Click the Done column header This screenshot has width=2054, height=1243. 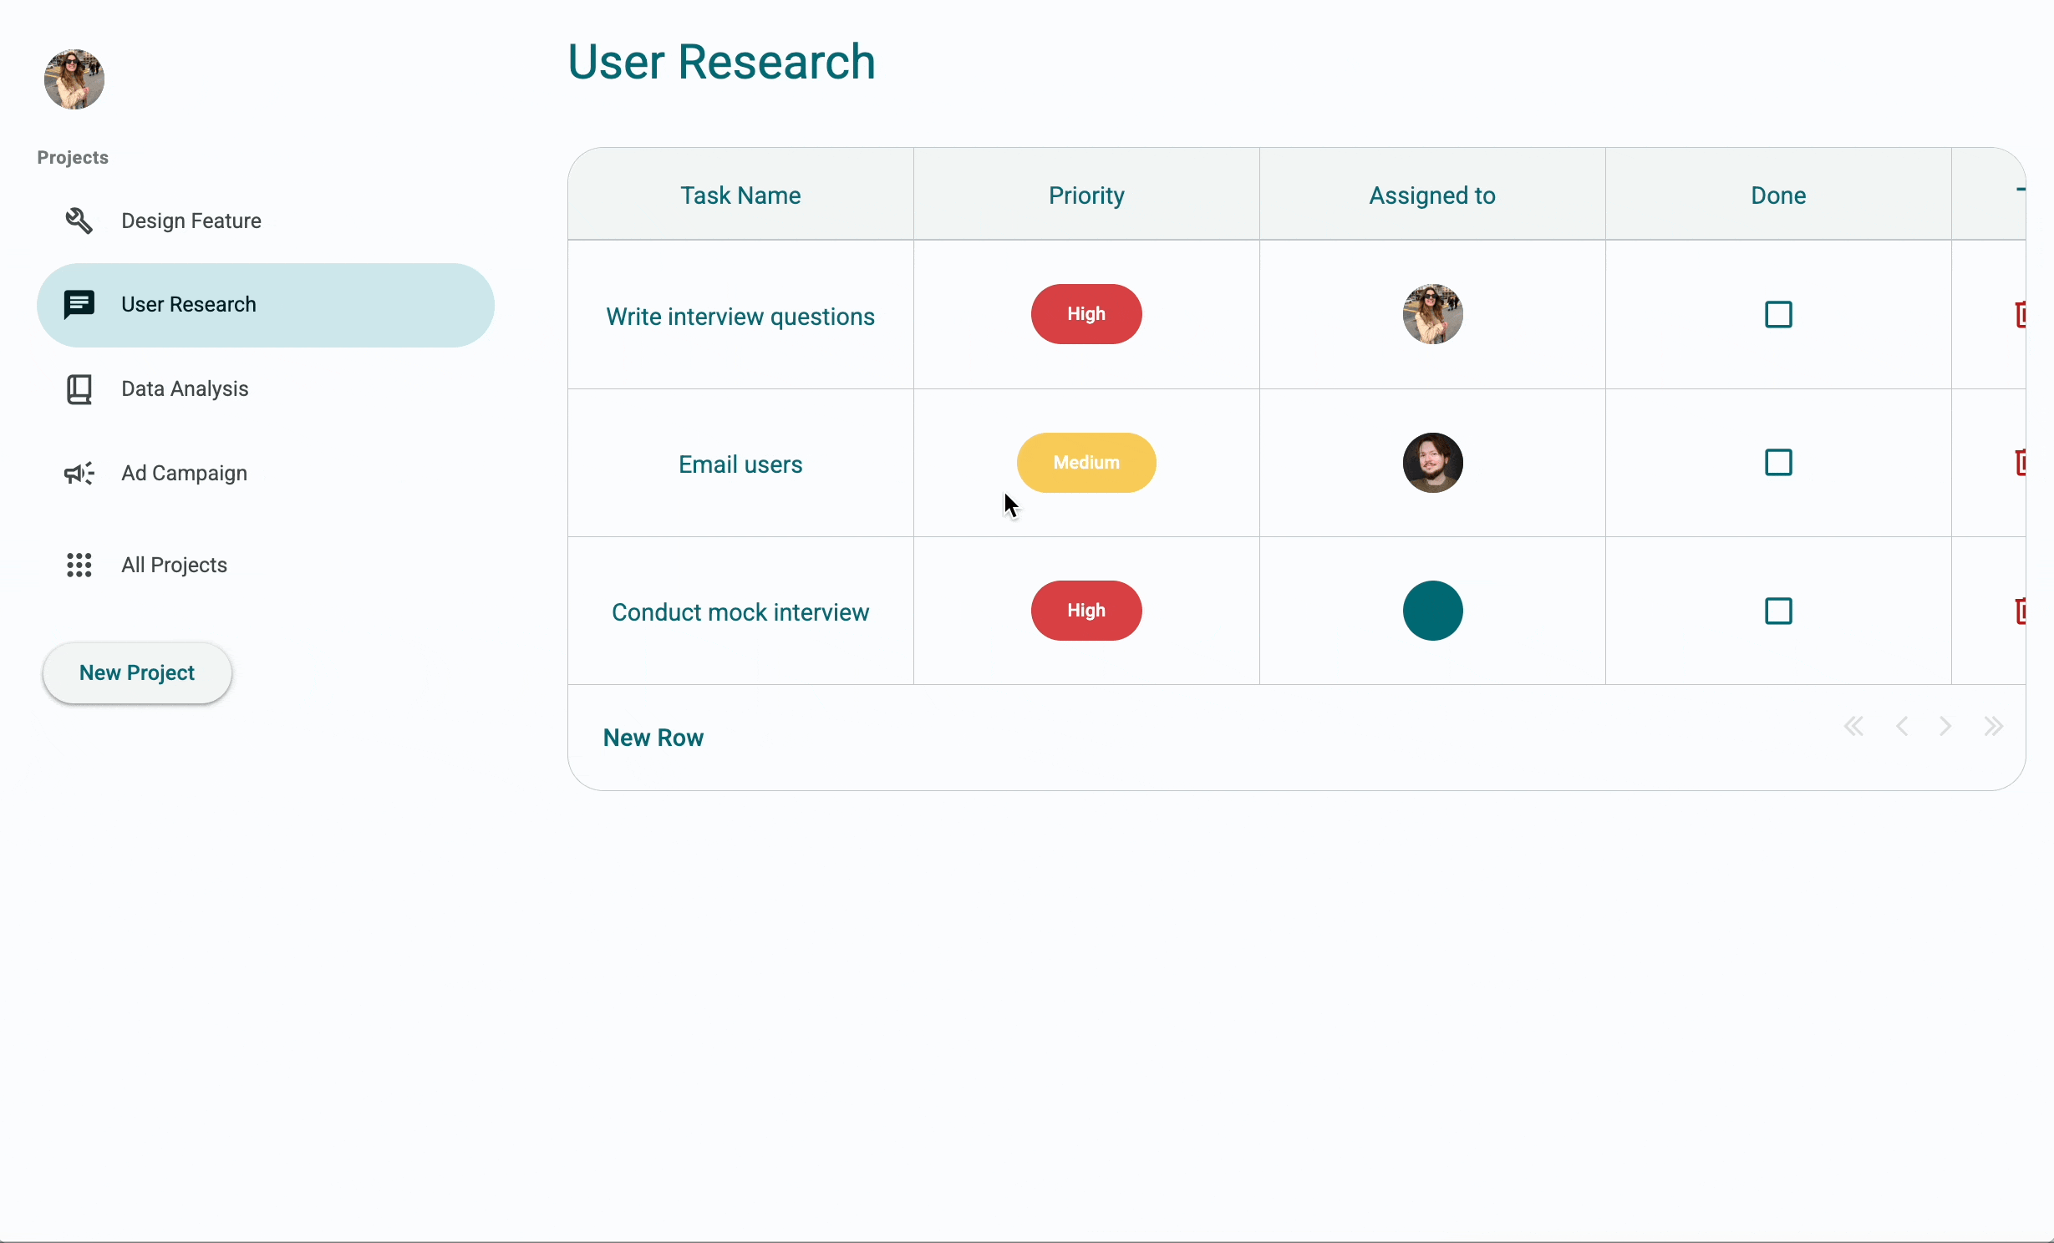[x=1778, y=195]
